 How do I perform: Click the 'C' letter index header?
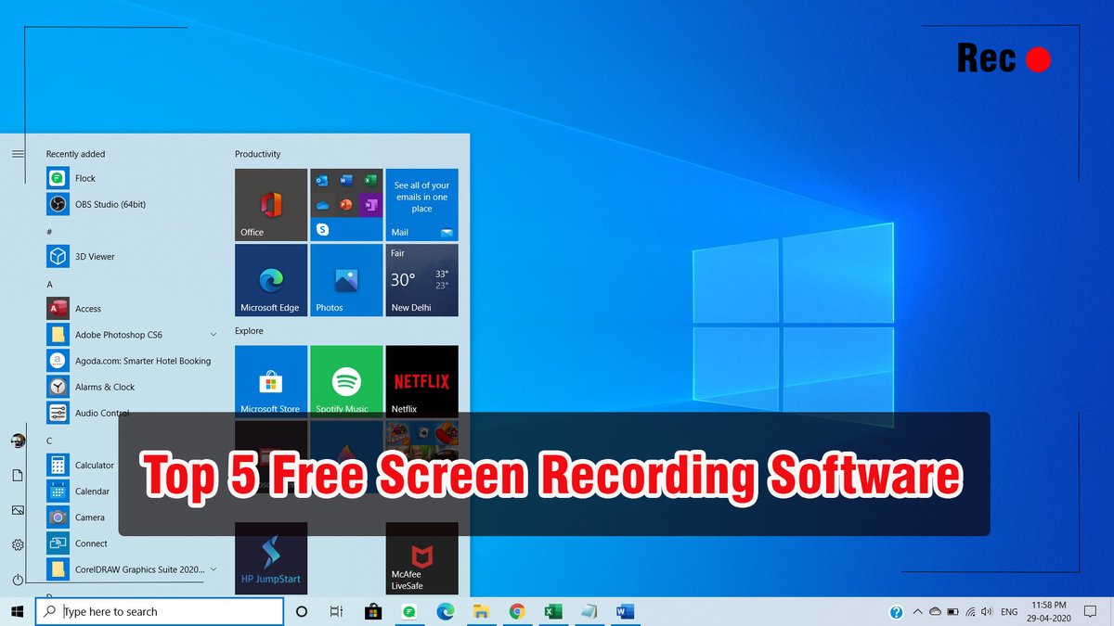[49, 441]
